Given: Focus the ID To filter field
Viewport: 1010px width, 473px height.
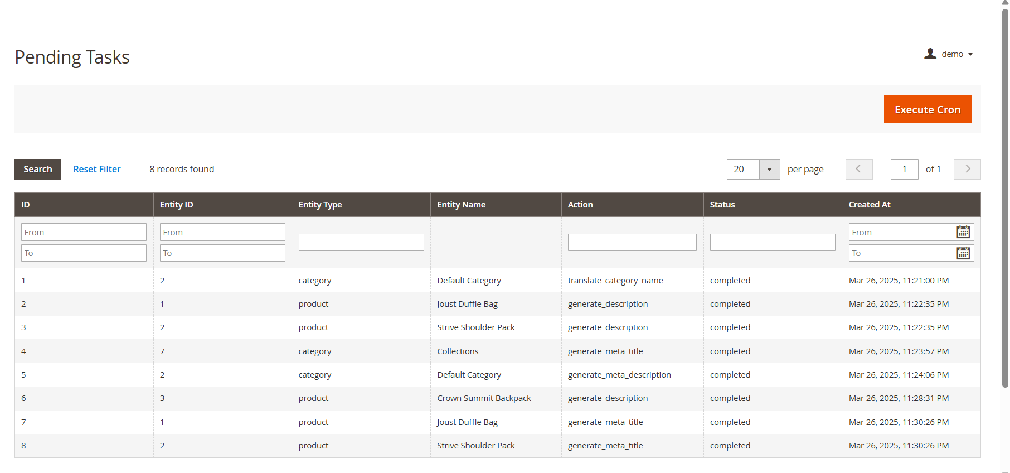Looking at the screenshot, I should [84, 253].
